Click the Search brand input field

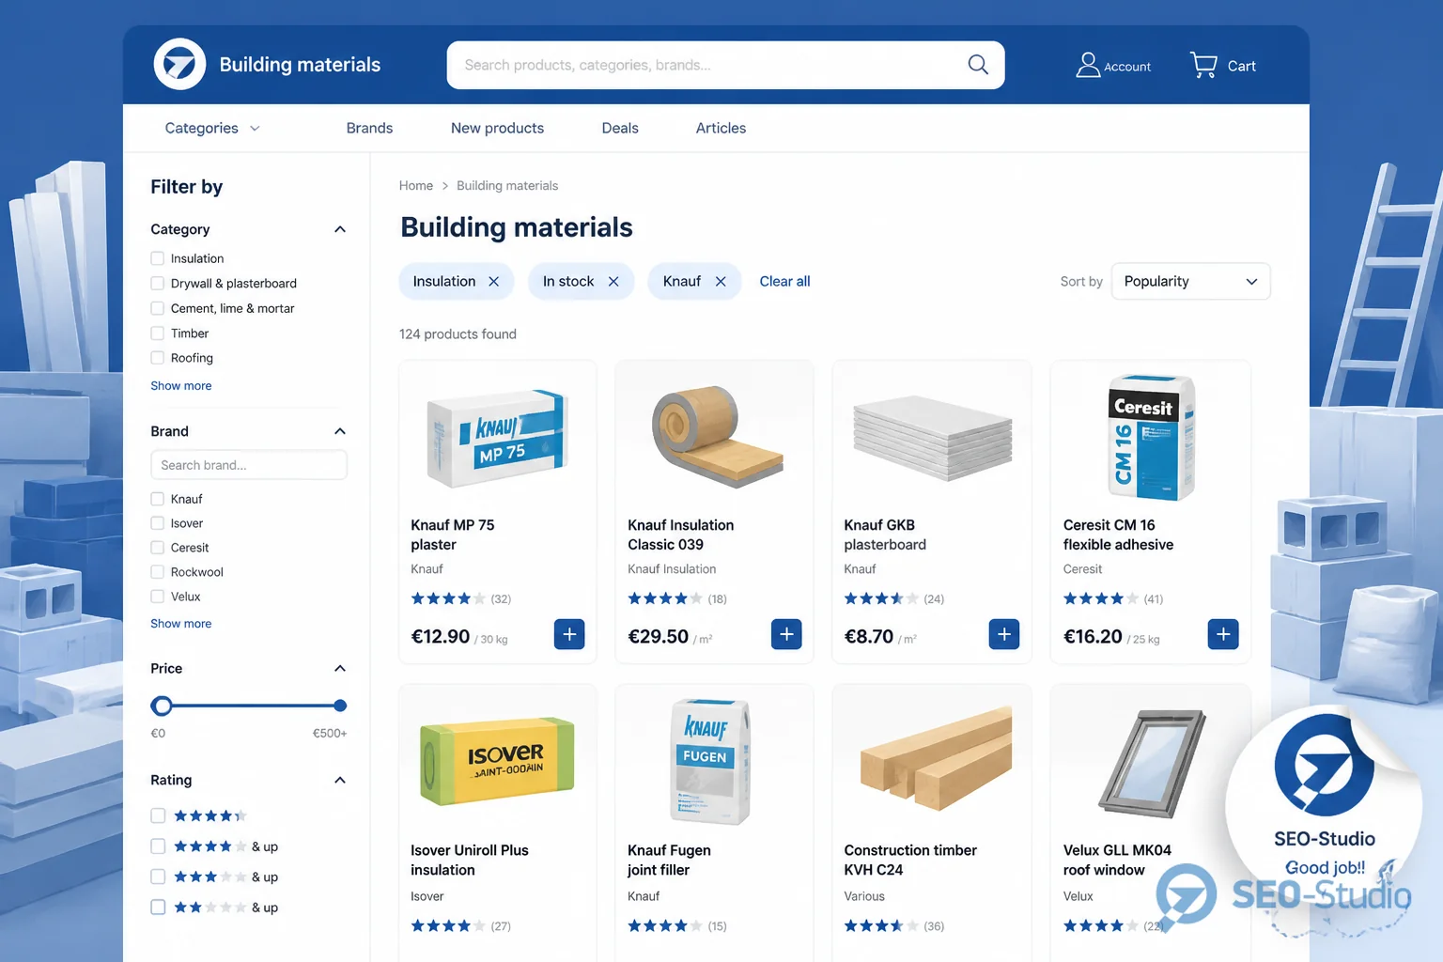(249, 465)
